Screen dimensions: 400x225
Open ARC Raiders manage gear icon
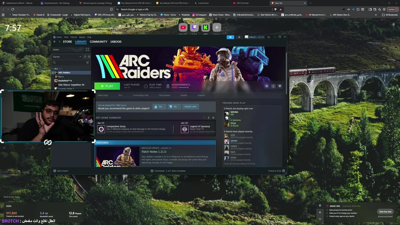tap(267, 86)
